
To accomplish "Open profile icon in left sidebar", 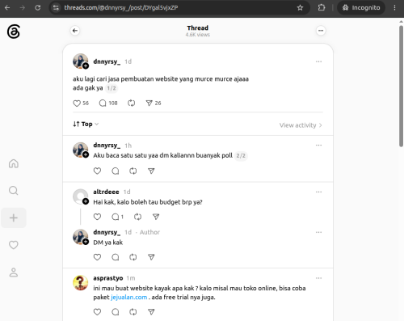I will [14, 272].
